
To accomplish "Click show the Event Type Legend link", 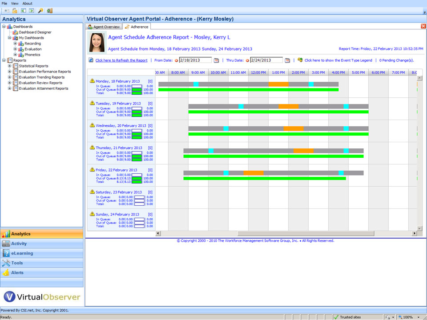I will click(338, 60).
